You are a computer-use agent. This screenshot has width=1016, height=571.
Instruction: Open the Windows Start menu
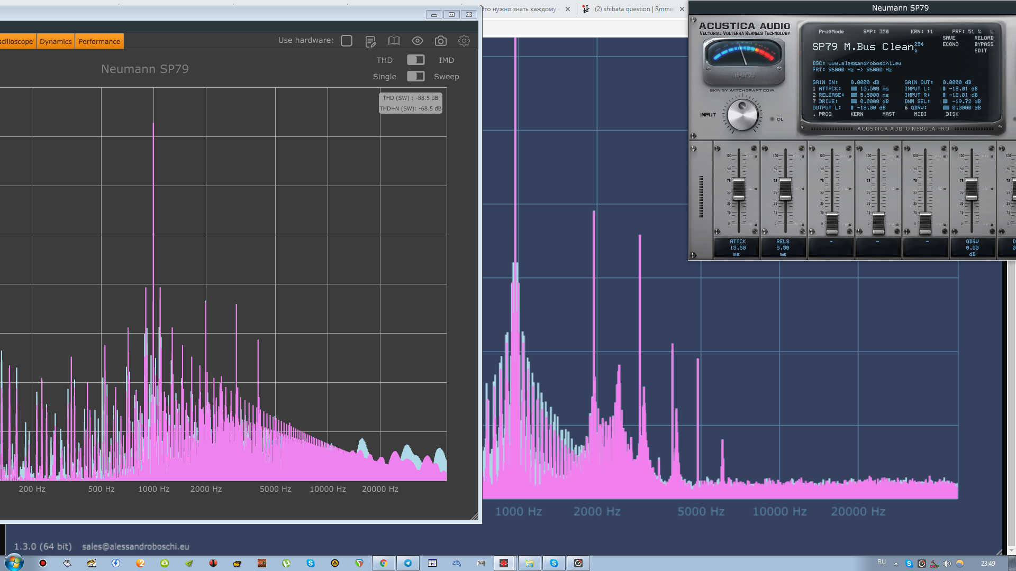[x=14, y=563]
